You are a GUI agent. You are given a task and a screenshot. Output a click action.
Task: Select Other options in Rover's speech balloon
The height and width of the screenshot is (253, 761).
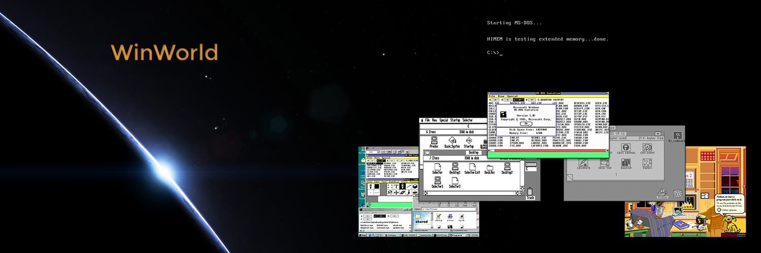click(726, 210)
